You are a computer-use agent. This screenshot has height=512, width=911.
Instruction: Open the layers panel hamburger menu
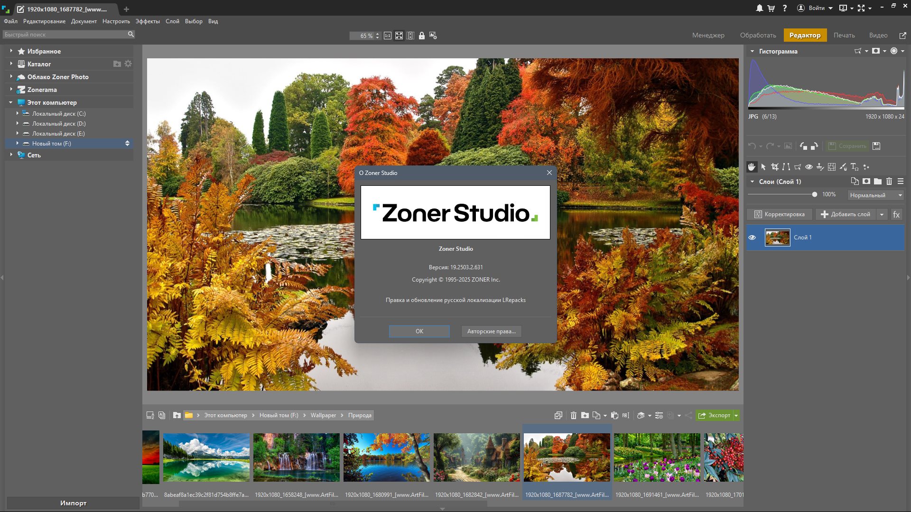click(x=901, y=182)
